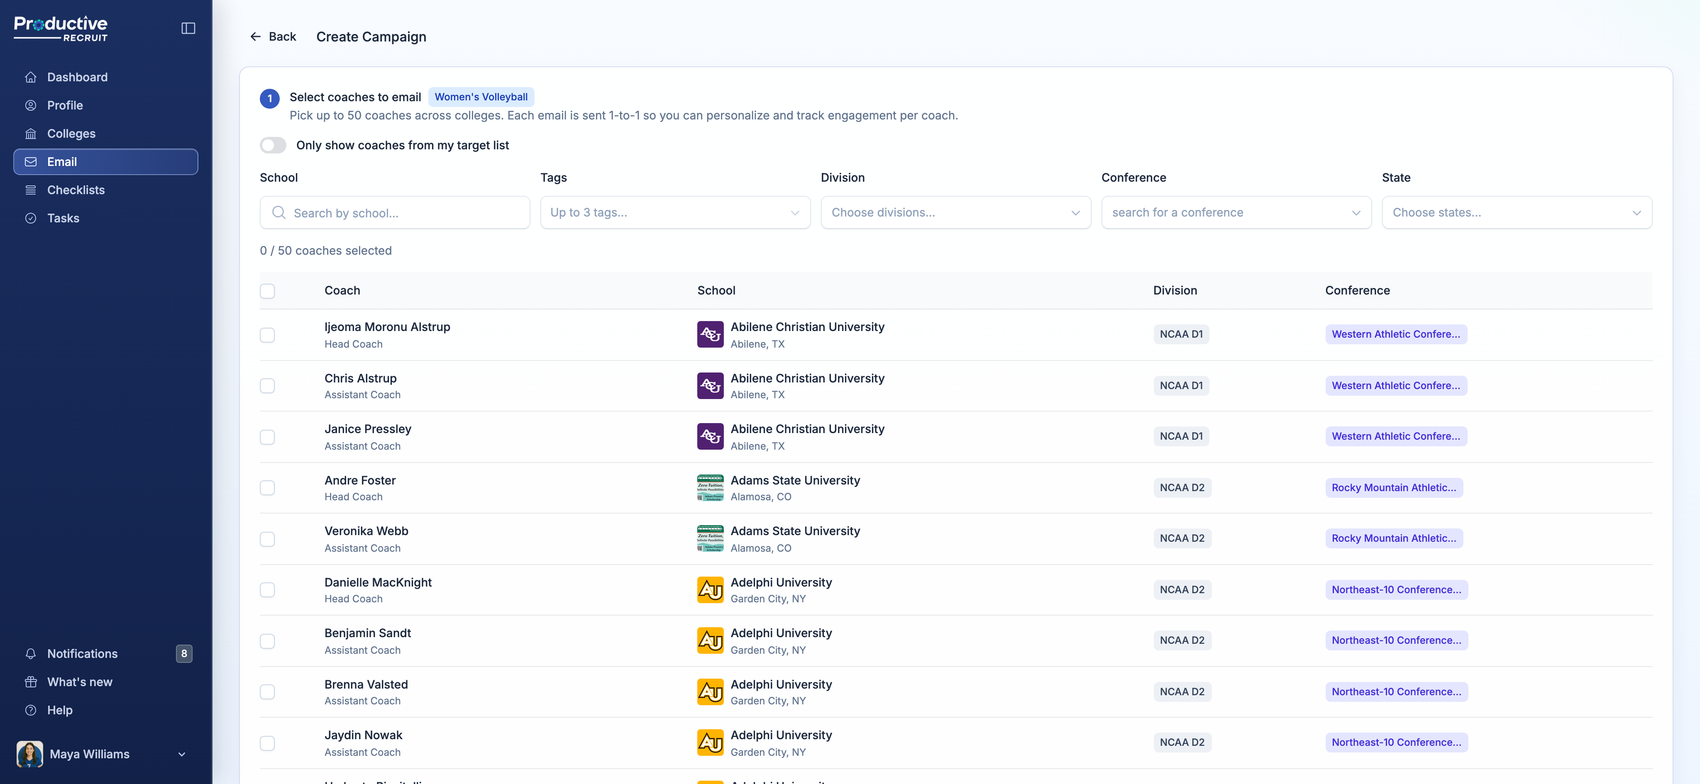Click the Back link
This screenshot has width=1700, height=784.
coord(273,37)
